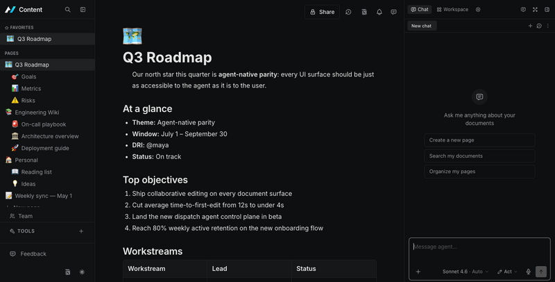This screenshot has height=282, width=555.
Task: Activate microphone voice input
Action: [529, 272]
